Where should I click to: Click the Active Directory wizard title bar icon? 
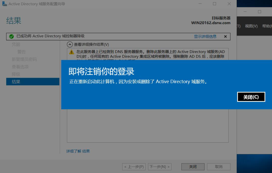[x=5, y=4]
